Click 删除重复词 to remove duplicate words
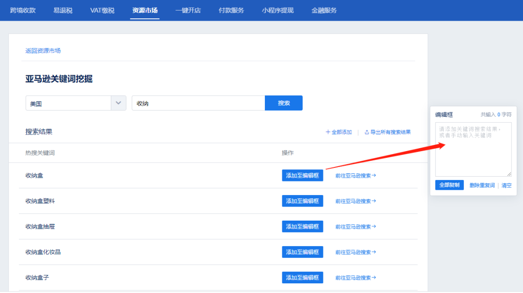Viewport: 523px width, 293px height. tap(482, 185)
